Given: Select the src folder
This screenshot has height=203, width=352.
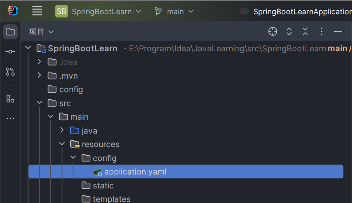Looking at the screenshot, I should coord(65,103).
